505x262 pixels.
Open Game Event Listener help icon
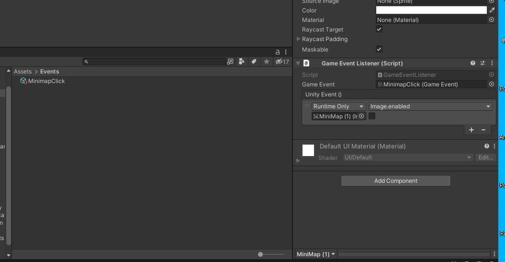473,63
